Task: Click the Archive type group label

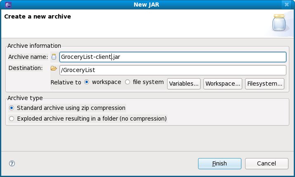Action: (25, 98)
